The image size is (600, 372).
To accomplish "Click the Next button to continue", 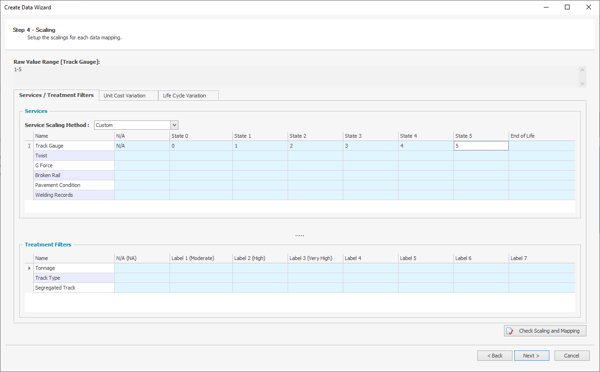I will click(531, 355).
